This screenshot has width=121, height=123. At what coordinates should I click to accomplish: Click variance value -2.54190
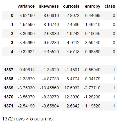coord(26,106)
